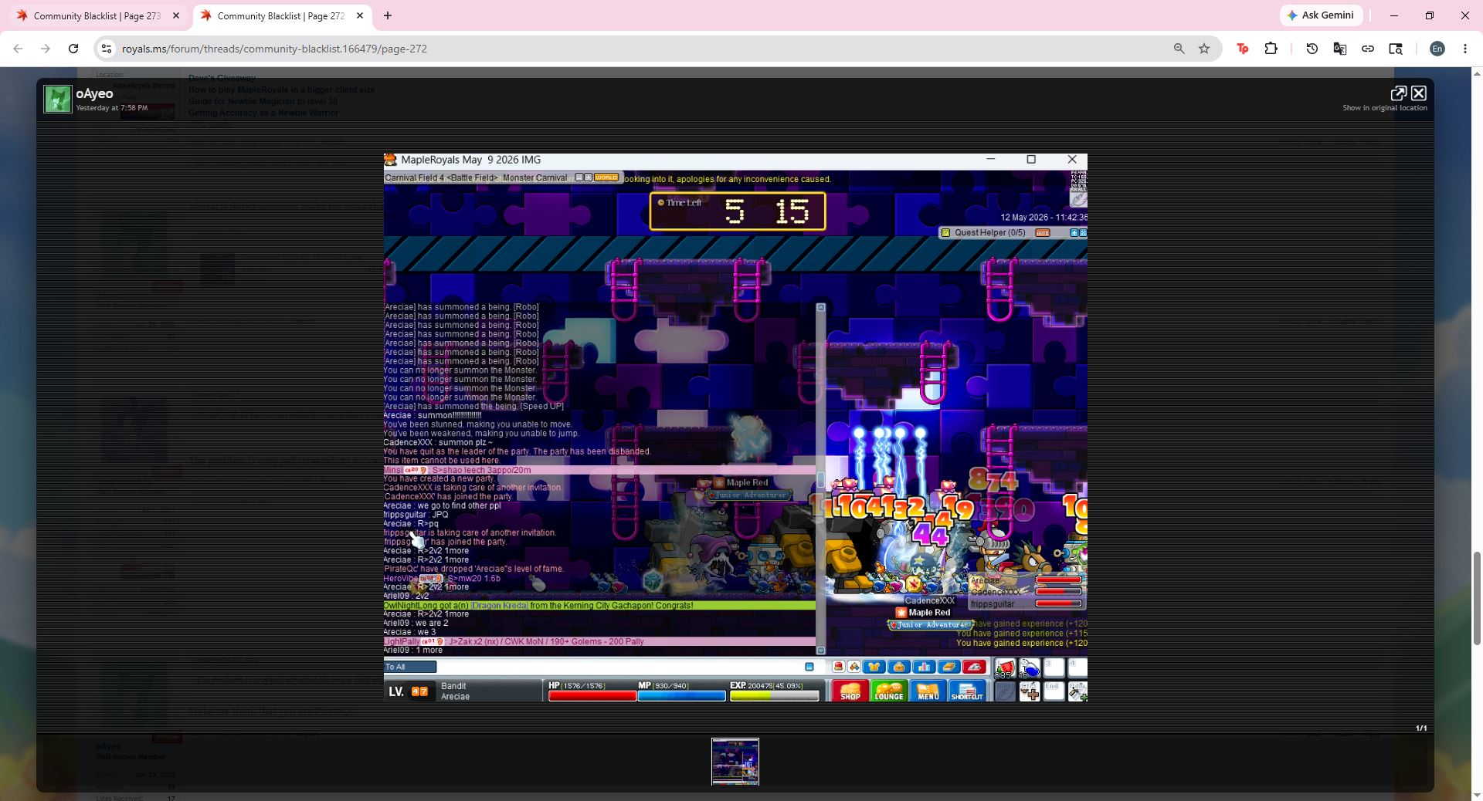Open lightbox image in a new window
The height and width of the screenshot is (801, 1483).
click(1398, 93)
